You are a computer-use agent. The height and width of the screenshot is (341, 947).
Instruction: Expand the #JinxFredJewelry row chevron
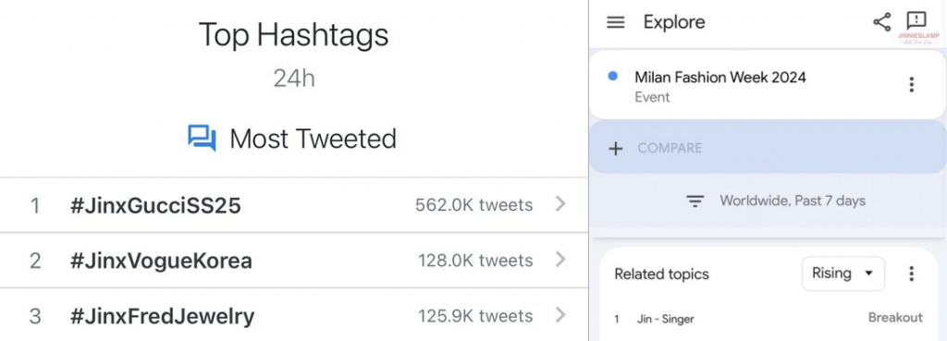coord(560,314)
